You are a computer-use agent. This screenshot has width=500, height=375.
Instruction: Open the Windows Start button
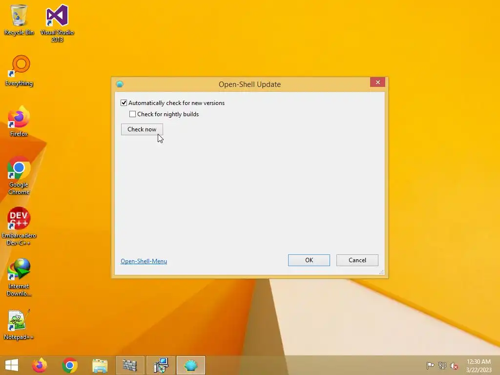tap(12, 365)
